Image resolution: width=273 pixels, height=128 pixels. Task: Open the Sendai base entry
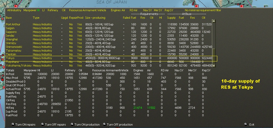coord(10,36)
